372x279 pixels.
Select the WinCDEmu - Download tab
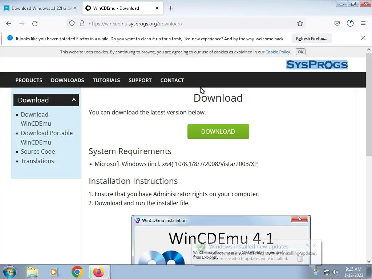pyautogui.click(x=122, y=8)
